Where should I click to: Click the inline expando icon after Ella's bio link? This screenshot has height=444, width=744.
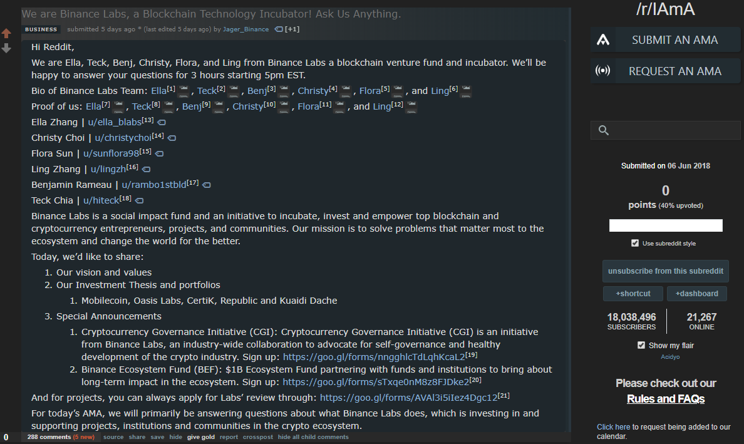click(183, 91)
